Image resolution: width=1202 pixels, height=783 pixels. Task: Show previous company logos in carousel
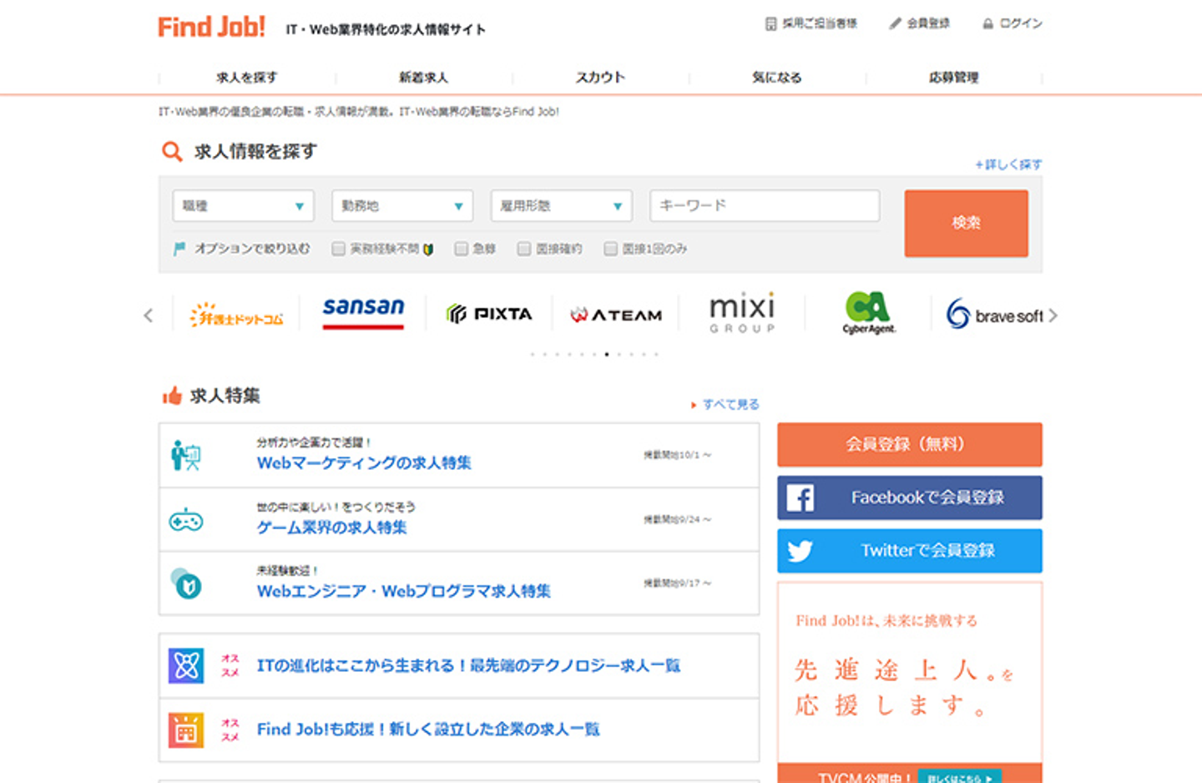149,316
